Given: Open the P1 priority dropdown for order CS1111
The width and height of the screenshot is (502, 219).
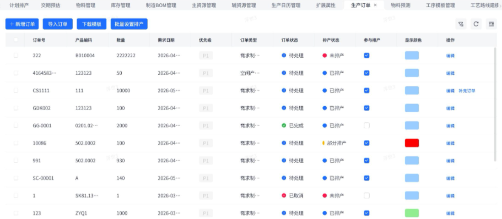Looking at the screenshot, I should 206,91.
